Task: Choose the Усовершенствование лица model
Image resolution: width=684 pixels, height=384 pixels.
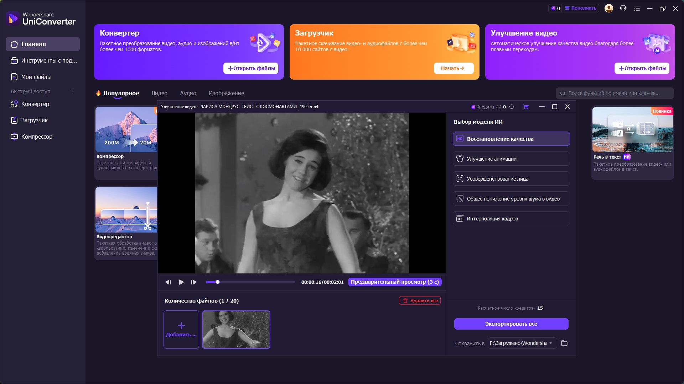Action: coord(511,178)
